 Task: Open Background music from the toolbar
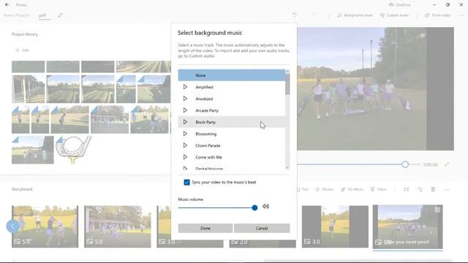(x=355, y=15)
